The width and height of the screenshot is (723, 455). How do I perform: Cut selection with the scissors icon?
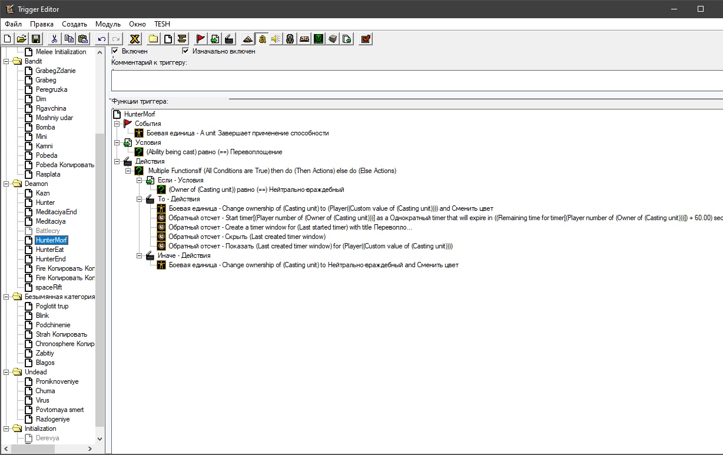(x=55, y=39)
